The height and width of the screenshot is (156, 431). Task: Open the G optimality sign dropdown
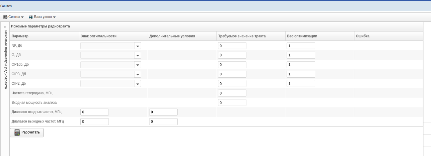coord(138,55)
